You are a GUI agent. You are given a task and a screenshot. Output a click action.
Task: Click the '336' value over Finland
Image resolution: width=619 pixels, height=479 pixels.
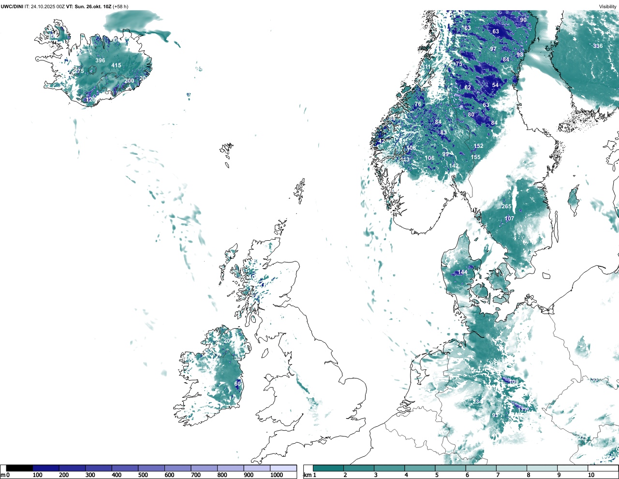coord(598,46)
